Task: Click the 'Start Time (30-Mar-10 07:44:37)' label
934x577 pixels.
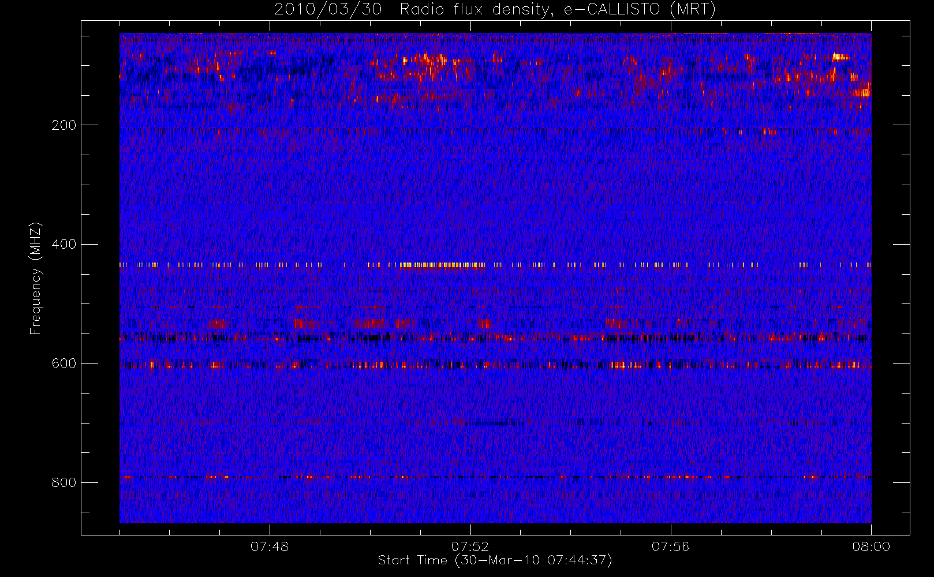Action: point(495,560)
